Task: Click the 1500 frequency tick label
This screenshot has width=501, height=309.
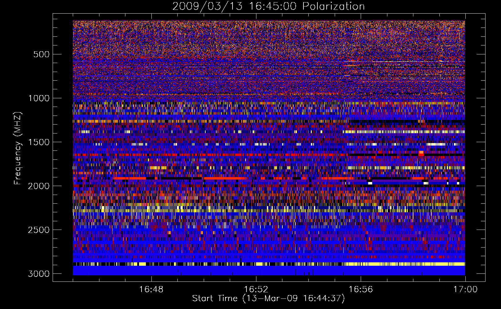Action: point(39,142)
